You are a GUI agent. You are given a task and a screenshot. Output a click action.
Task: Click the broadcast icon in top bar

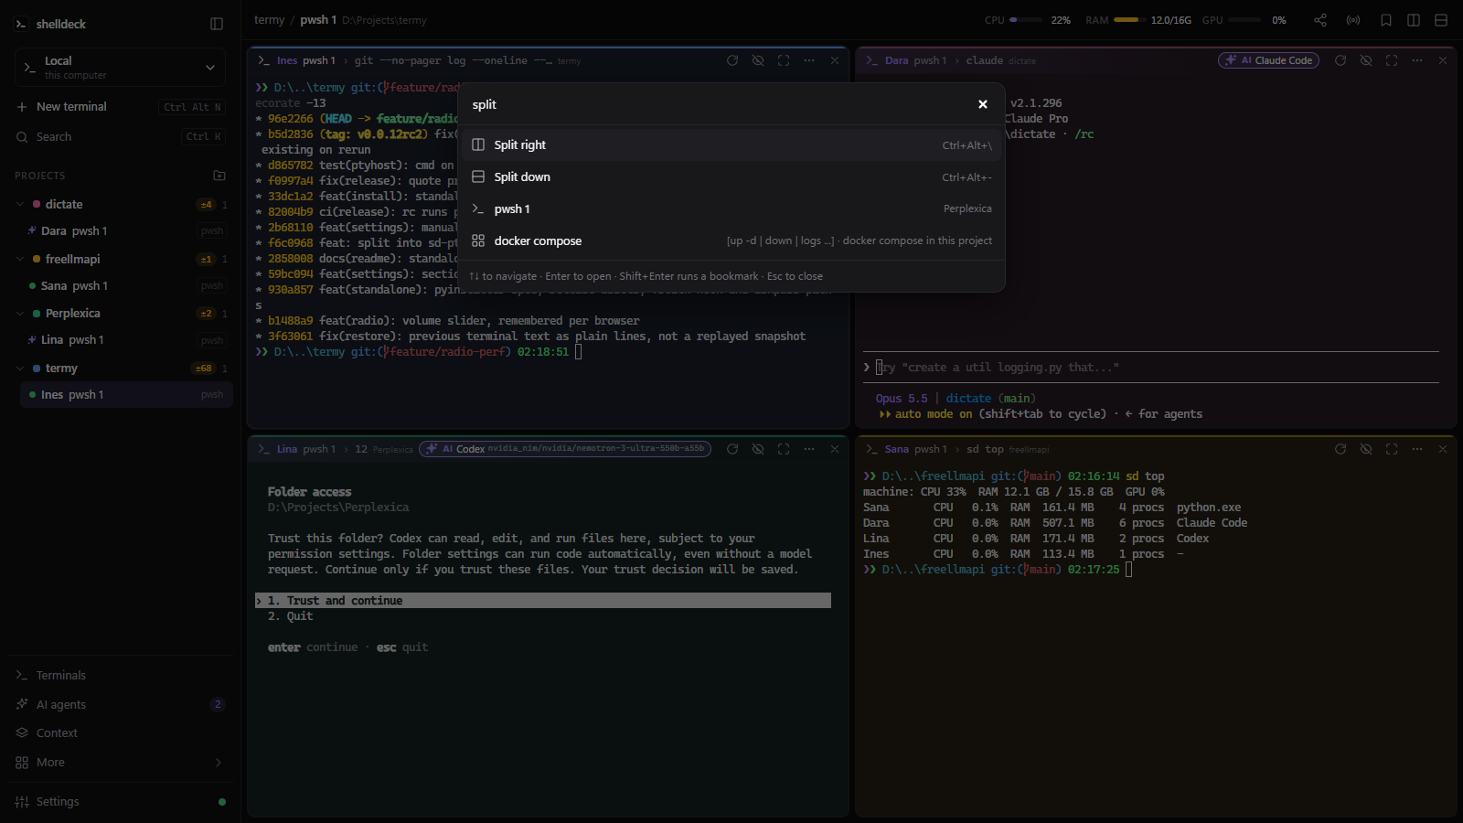point(1353,20)
